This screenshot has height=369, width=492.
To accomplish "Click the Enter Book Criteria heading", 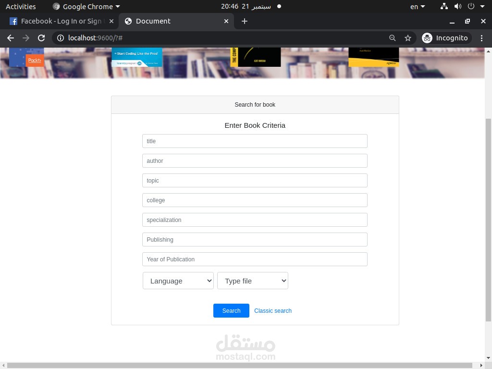I will click(255, 125).
